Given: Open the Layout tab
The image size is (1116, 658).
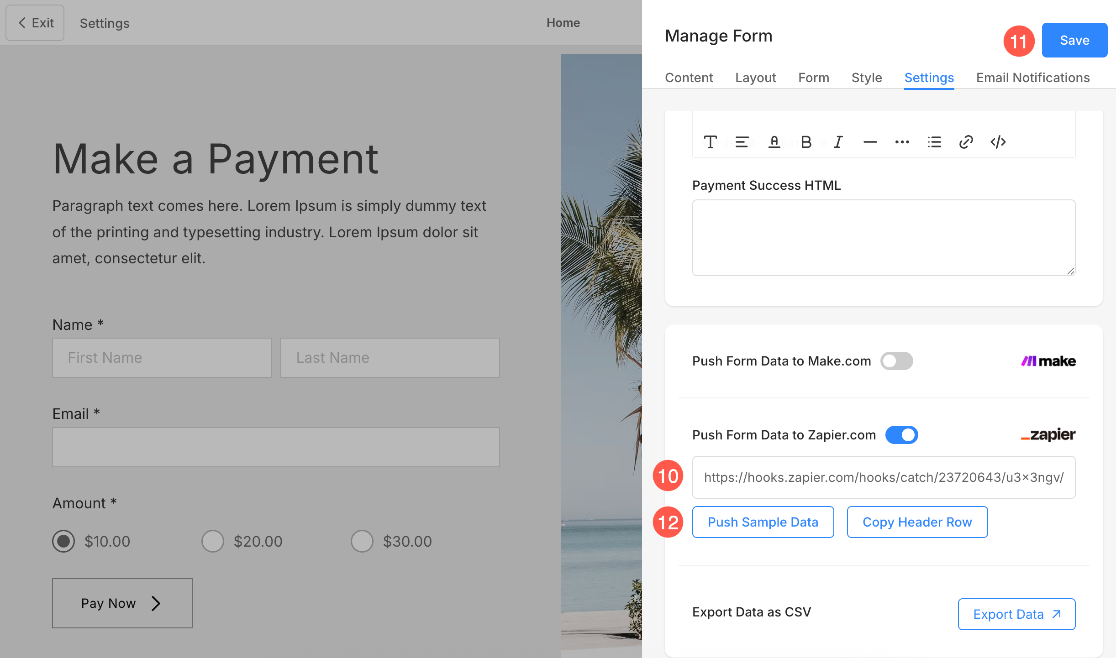Looking at the screenshot, I should tap(755, 78).
